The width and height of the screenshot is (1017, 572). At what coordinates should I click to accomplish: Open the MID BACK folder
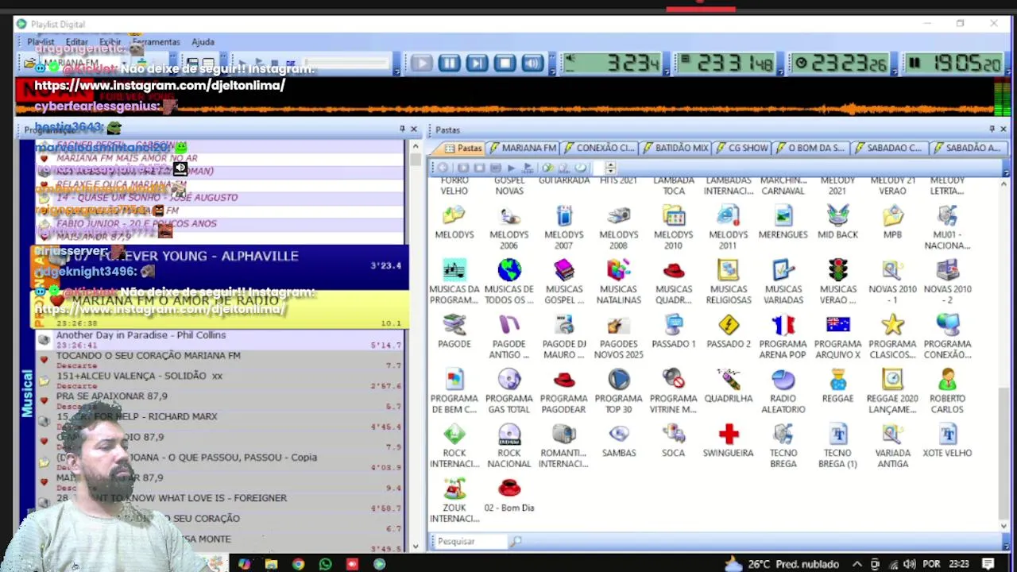coord(838,222)
